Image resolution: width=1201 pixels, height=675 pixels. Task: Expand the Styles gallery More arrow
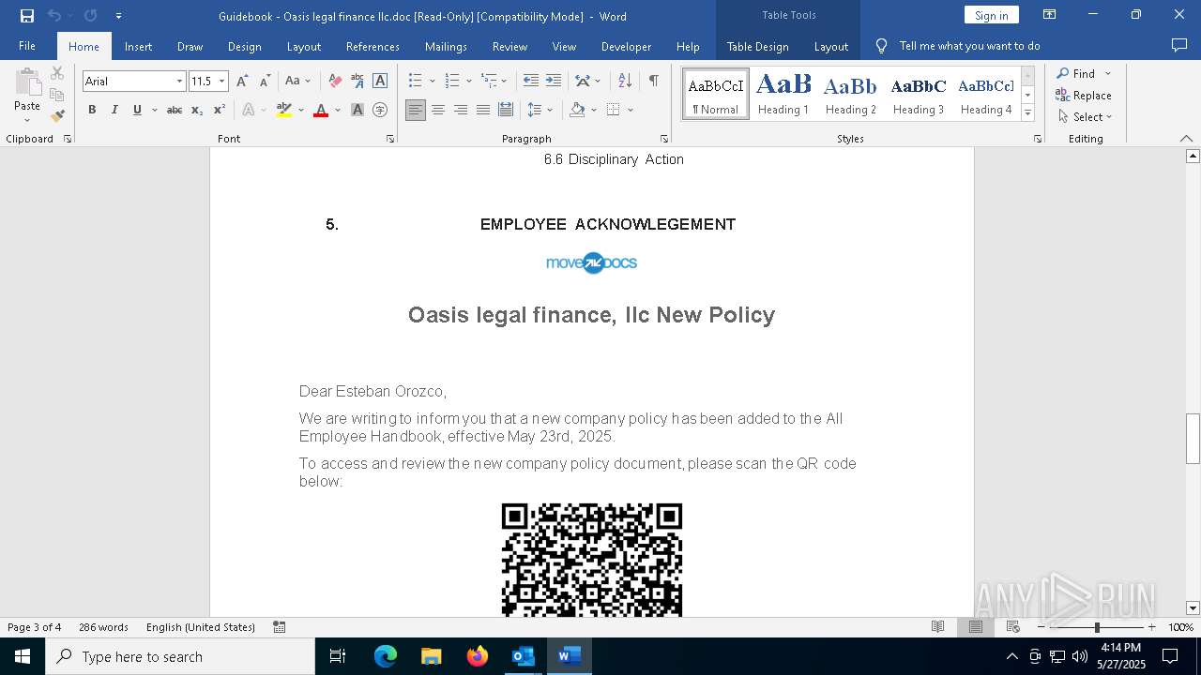pyautogui.click(x=1027, y=113)
